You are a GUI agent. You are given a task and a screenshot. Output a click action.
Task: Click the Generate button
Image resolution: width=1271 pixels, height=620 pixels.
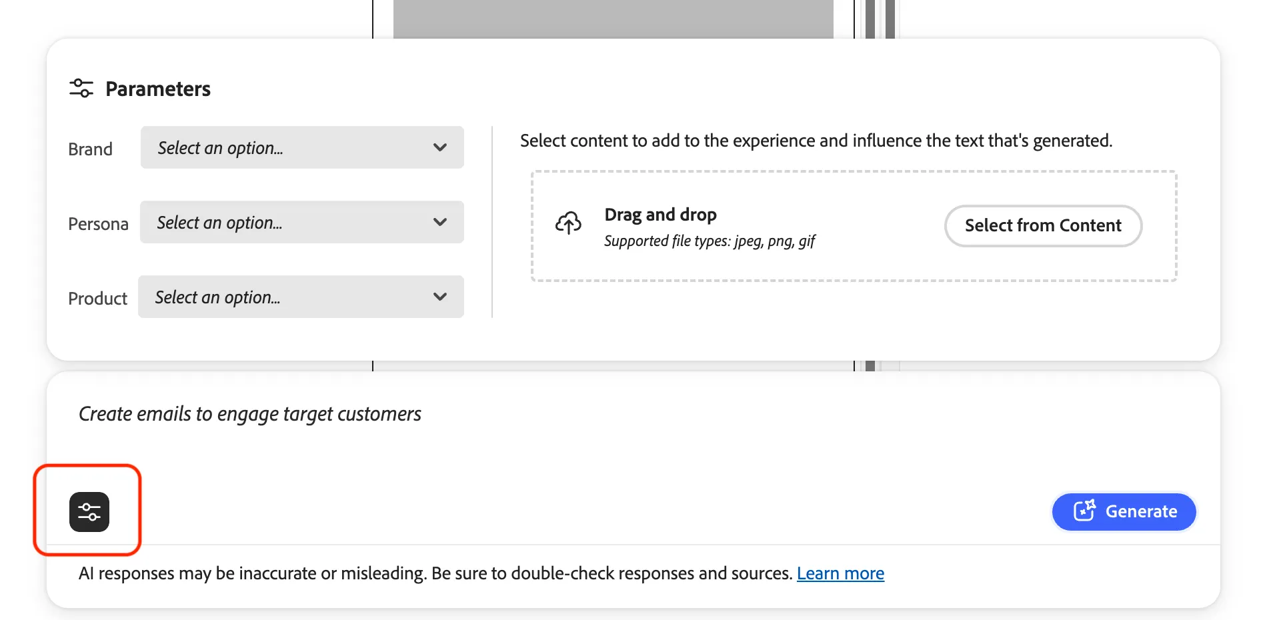(x=1124, y=511)
